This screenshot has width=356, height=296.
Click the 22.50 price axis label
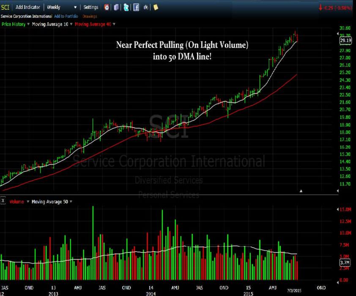(x=345, y=95)
